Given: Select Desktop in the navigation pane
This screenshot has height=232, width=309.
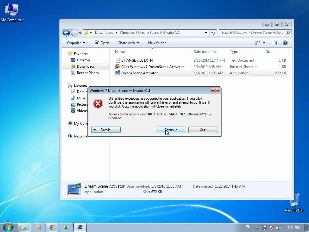Looking at the screenshot, I should click(x=83, y=60).
